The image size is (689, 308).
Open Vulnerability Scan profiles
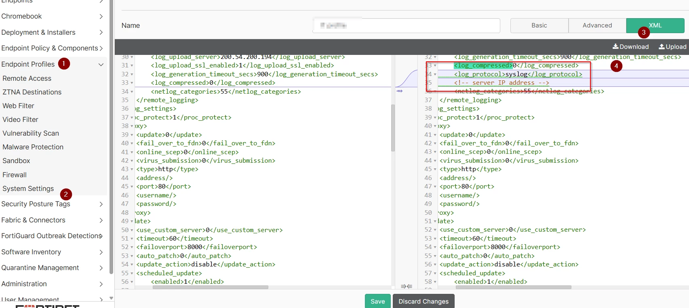pyautogui.click(x=31, y=133)
